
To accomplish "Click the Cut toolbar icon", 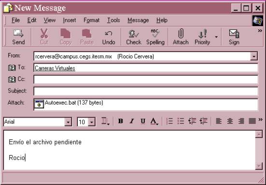I will [x=44, y=37].
